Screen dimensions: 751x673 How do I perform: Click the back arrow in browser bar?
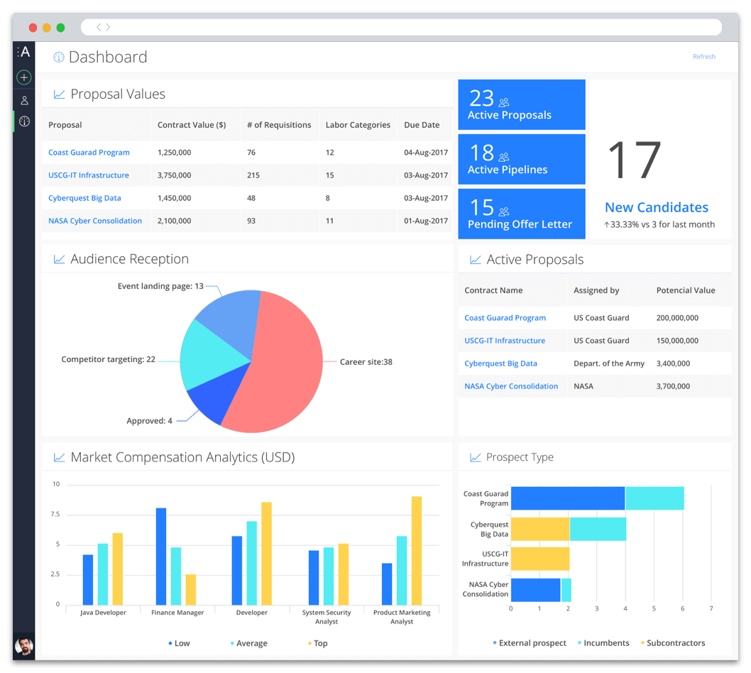coord(99,27)
